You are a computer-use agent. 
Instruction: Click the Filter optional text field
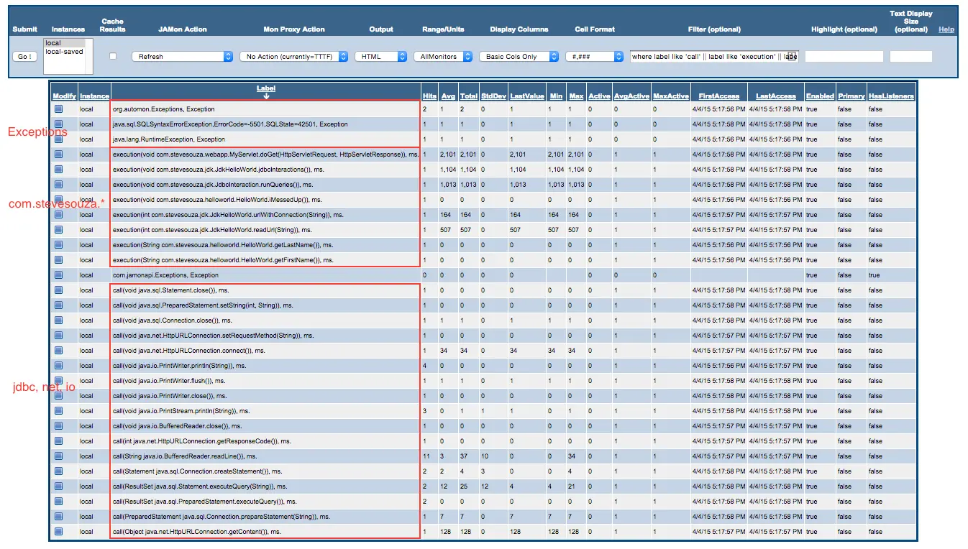[714, 56]
